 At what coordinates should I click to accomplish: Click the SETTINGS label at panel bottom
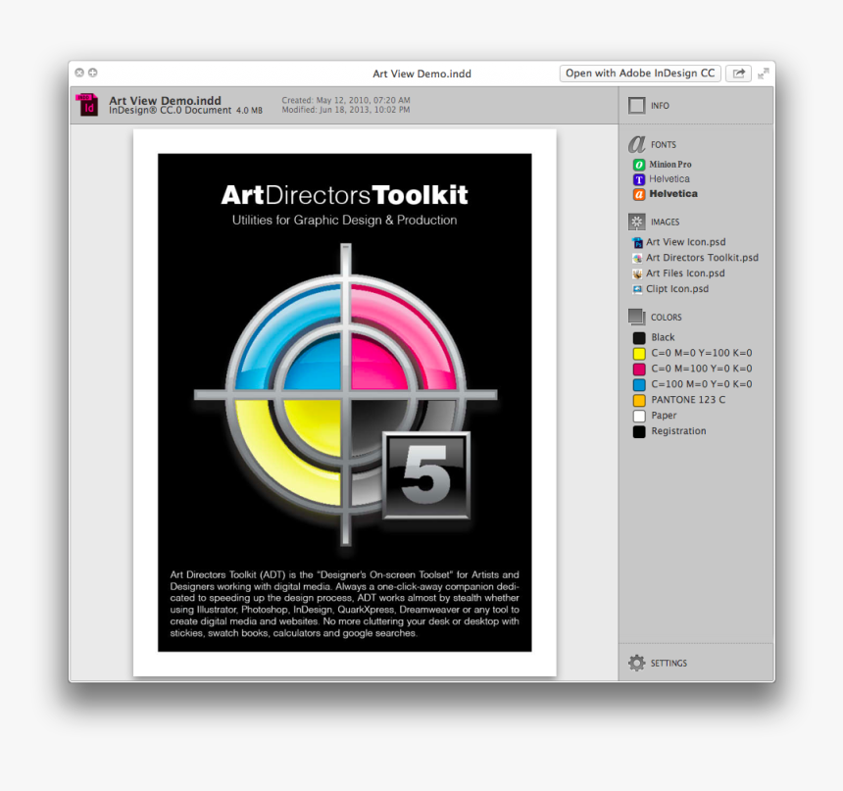pos(669,664)
